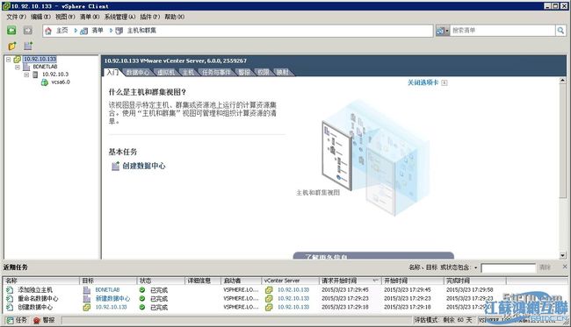The image size is (571, 327).
Task: Click the 清单 inventory icon in breadcrumb
Action: coord(84,31)
